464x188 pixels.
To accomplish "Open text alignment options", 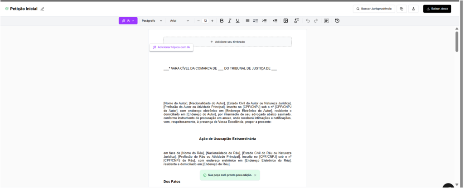I will (x=247, y=21).
